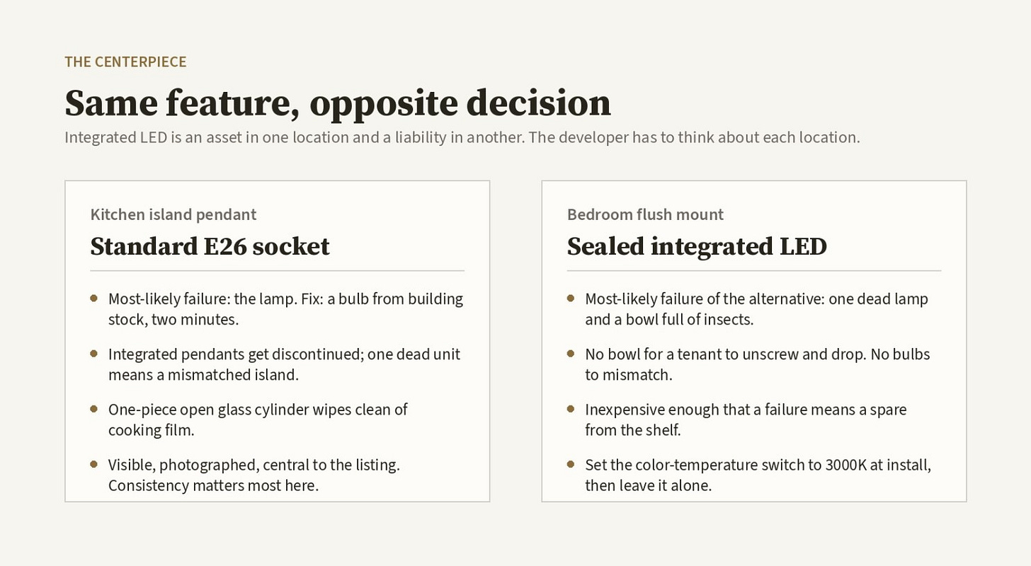Click the 'THE CENTERPIECE' eyebrow label
The image size is (1031, 566).
point(125,62)
